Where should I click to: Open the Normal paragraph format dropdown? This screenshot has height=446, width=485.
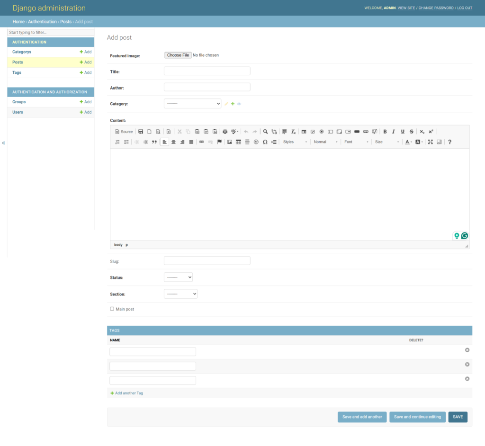pyautogui.click(x=325, y=142)
